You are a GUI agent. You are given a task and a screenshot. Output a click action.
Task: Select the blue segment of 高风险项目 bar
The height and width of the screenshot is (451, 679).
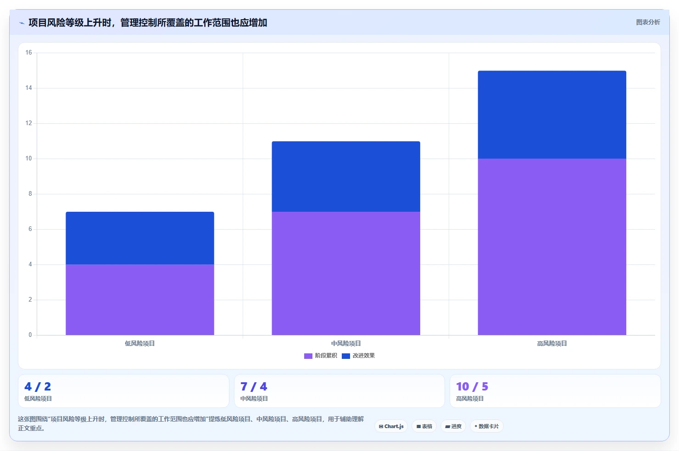click(x=552, y=115)
